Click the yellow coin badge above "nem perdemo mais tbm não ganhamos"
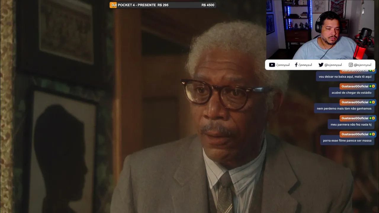 click(x=373, y=102)
